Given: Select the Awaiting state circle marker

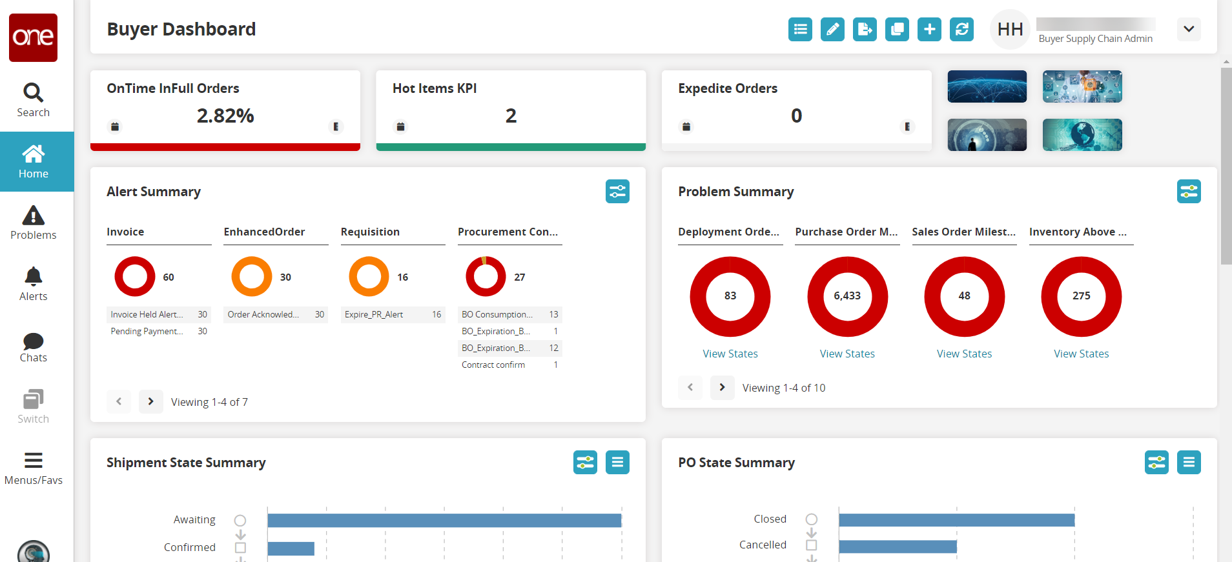Looking at the screenshot, I should coord(240,520).
